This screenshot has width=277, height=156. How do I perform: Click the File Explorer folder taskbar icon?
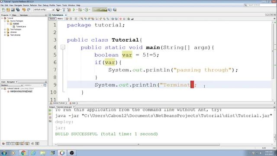pos(43,153)
